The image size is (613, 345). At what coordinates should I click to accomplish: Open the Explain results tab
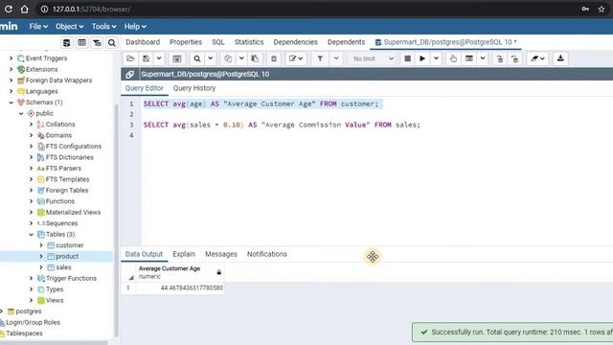(184, 254)
